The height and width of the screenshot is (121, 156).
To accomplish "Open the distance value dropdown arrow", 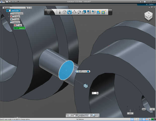I will [97, 93].
